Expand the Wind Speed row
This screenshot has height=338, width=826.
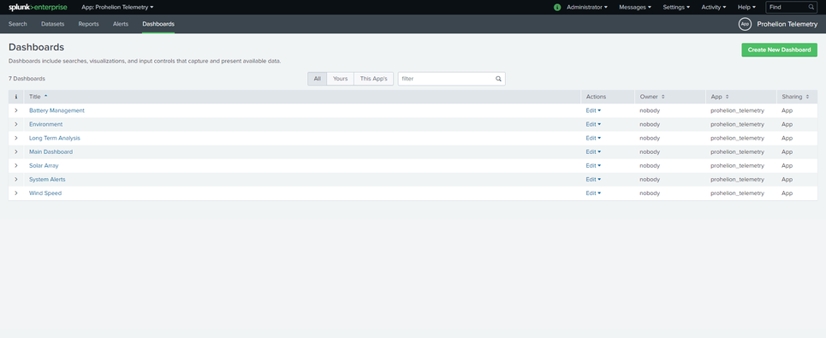click(x=16, y=193)
